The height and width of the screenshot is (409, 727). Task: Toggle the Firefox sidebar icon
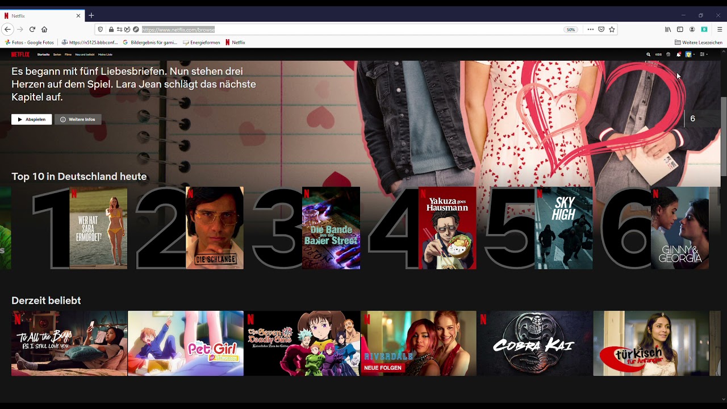pos(680,30)
